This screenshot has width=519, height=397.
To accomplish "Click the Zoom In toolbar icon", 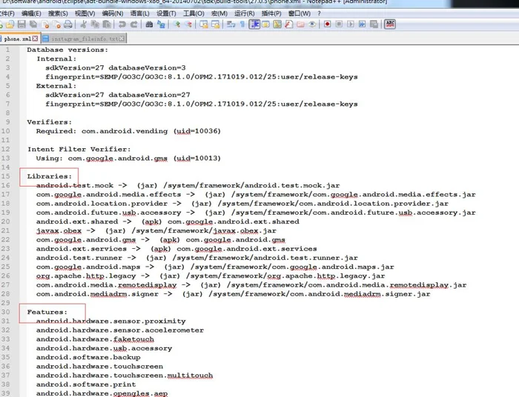I will pos(176,24).
